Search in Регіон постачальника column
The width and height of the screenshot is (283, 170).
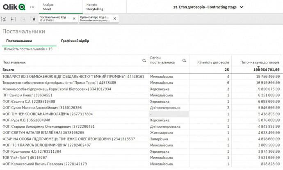pyautogui.click(x=184, y=61)
